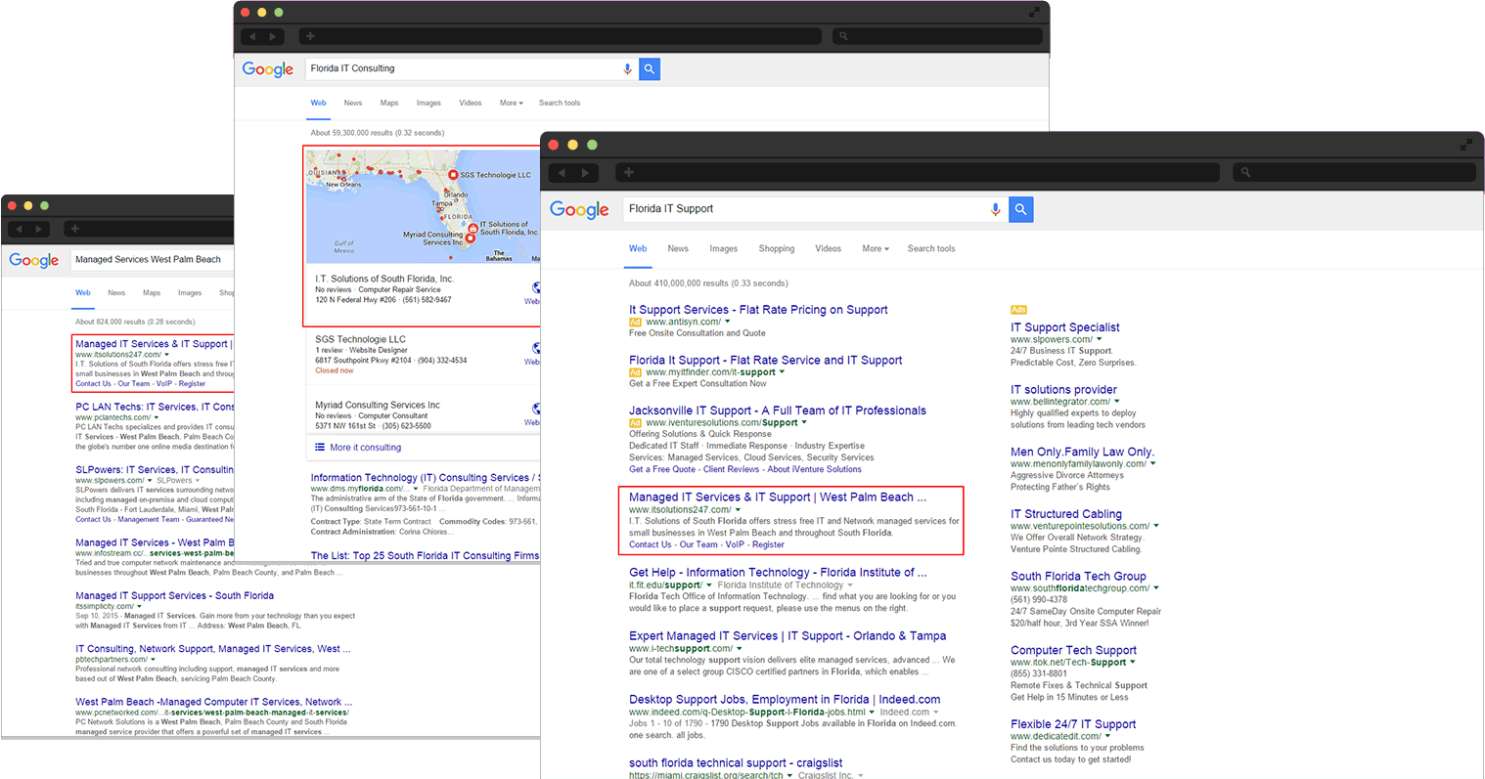This screenshot has height=779, width=1485.
Task: Click the Managed Services West Palm Beach search field
Action: point(152,259)
